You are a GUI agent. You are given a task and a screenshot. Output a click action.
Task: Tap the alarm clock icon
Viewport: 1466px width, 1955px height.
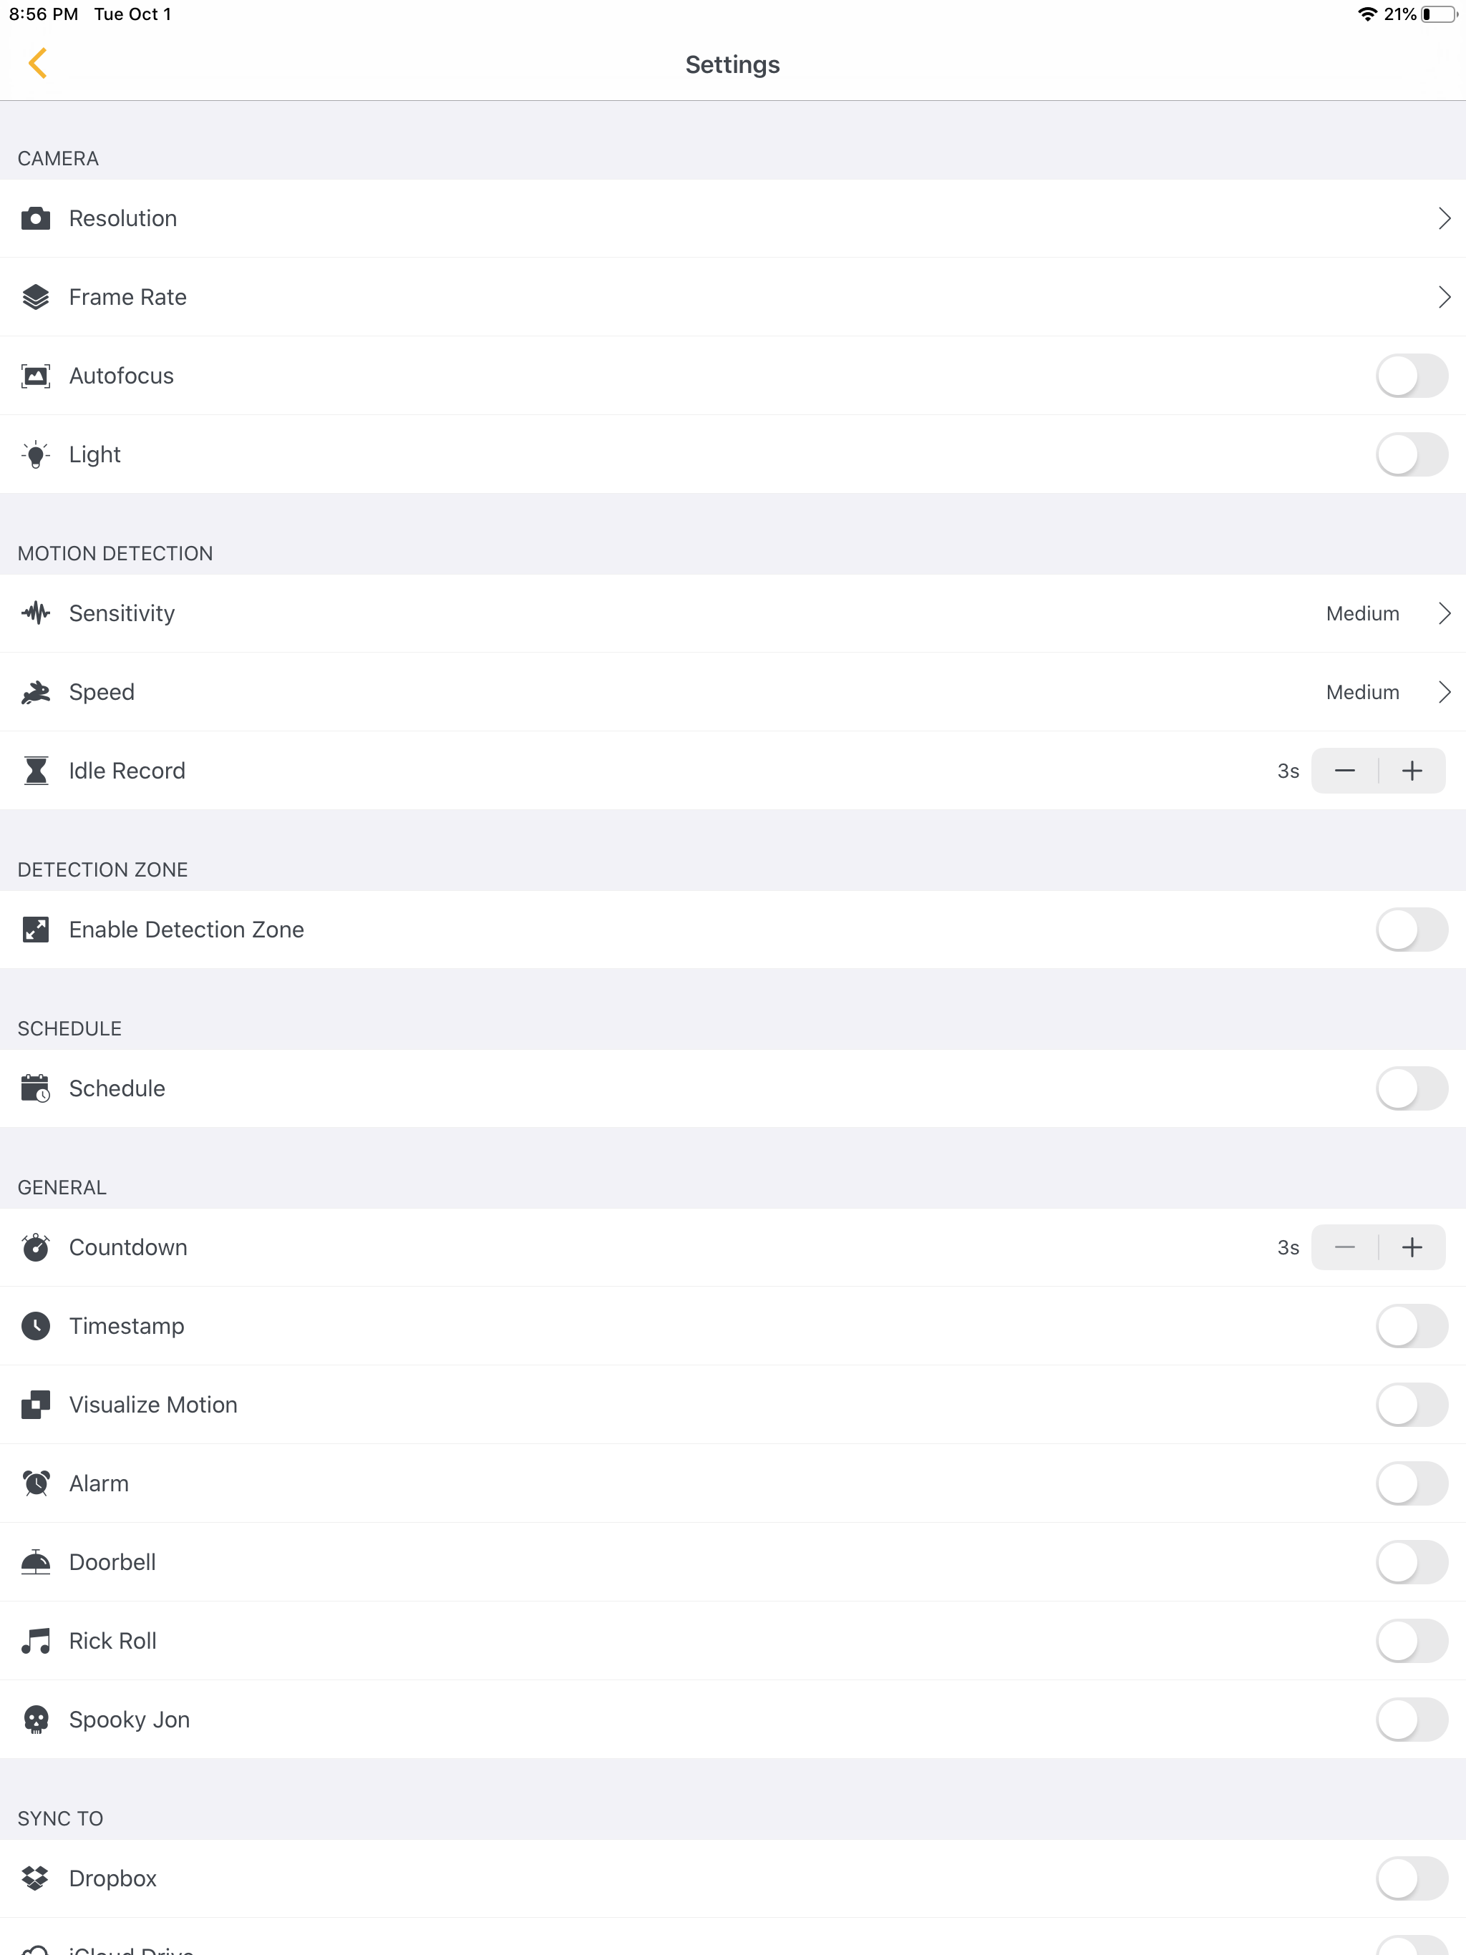[x=35, y=1483]
